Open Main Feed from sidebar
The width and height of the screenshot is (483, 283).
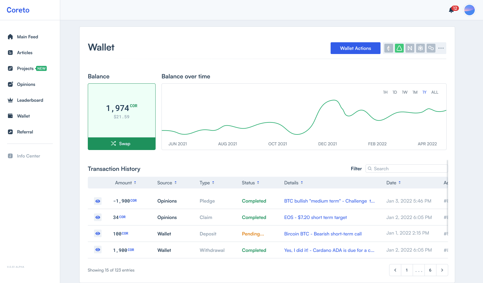tap(28, 37)
